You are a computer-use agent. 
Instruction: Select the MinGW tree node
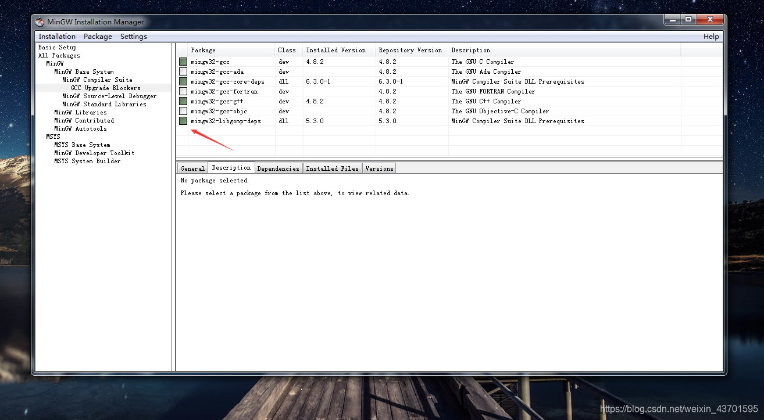[55, 63]
